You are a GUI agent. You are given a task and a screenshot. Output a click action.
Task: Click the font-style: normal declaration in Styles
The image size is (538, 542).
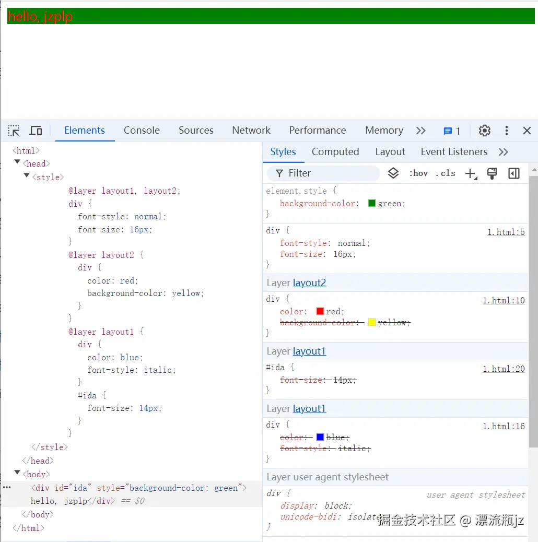(x=325, y=243)
